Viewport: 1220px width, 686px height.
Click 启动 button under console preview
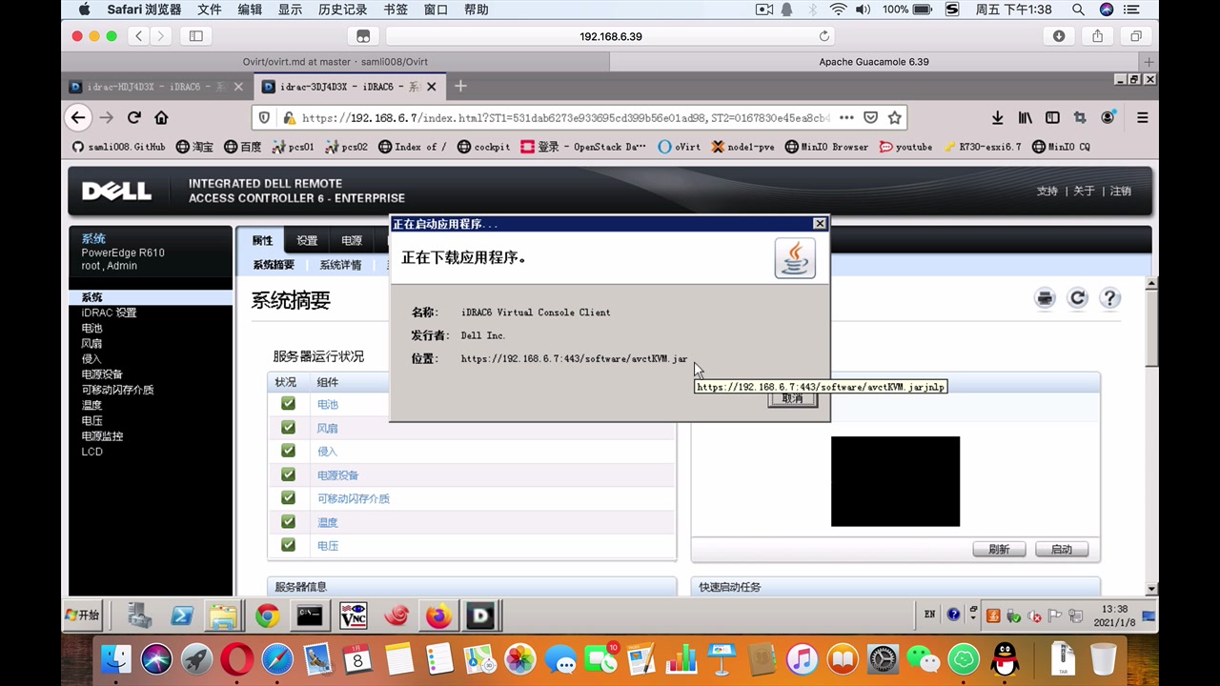(x=1062, y=550)
